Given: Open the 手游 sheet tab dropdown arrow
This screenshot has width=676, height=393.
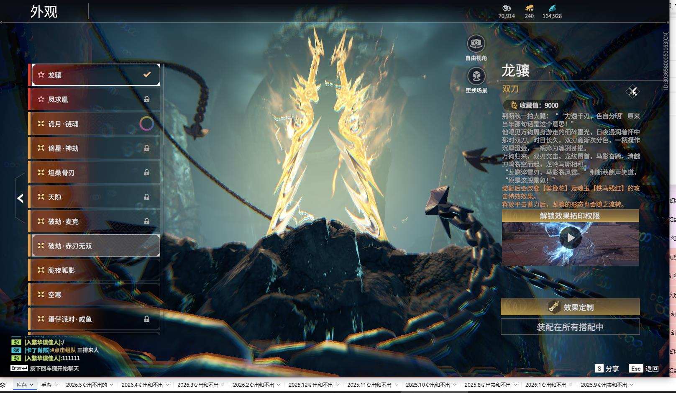Looking at the screenshot, I should tap(56, 385).
